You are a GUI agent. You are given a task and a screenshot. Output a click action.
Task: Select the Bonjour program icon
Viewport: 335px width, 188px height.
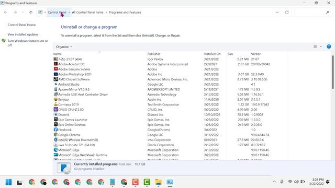click(55, 99)
